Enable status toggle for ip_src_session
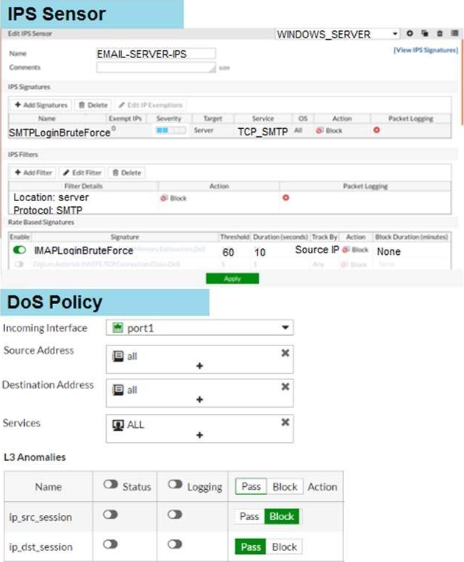Viewport: 464px width, 562px height. coord(110,515)
